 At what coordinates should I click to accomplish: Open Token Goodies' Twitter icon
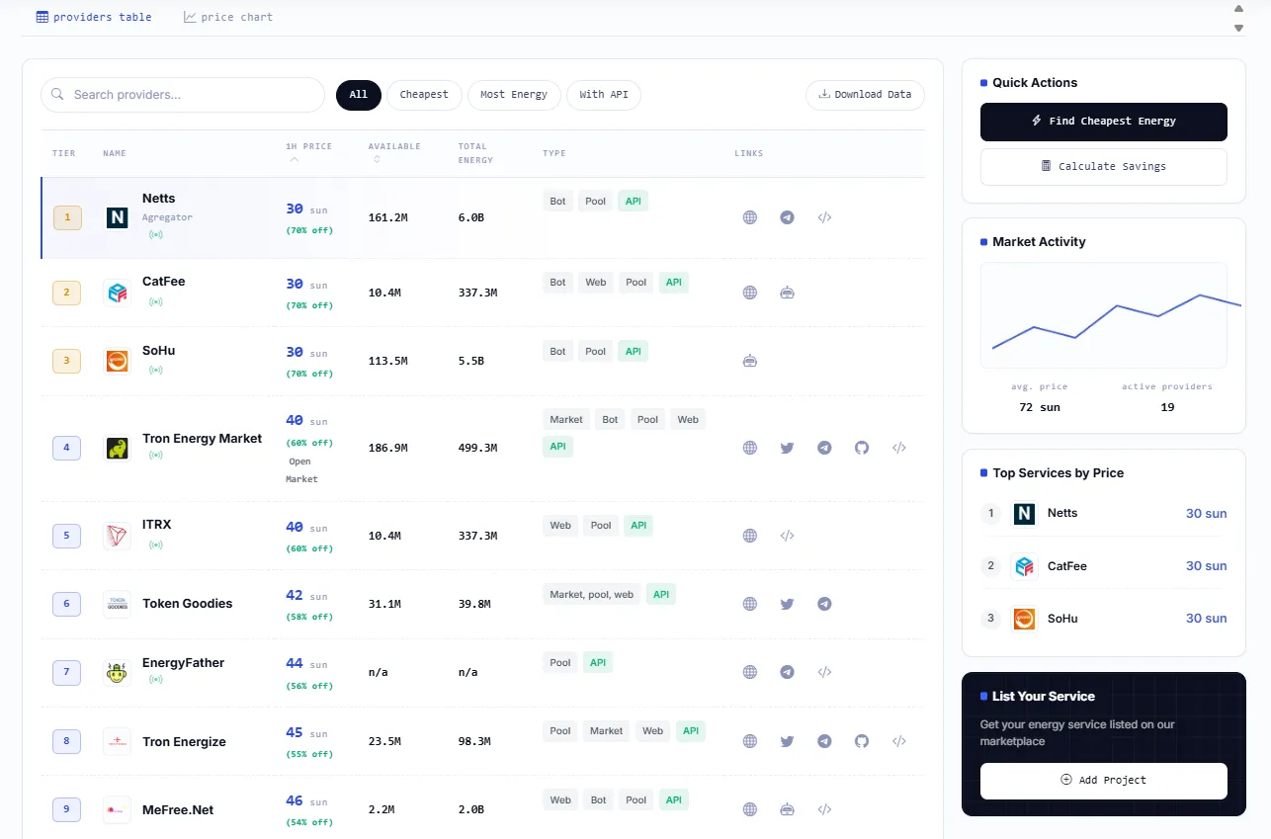pos(787,604)
